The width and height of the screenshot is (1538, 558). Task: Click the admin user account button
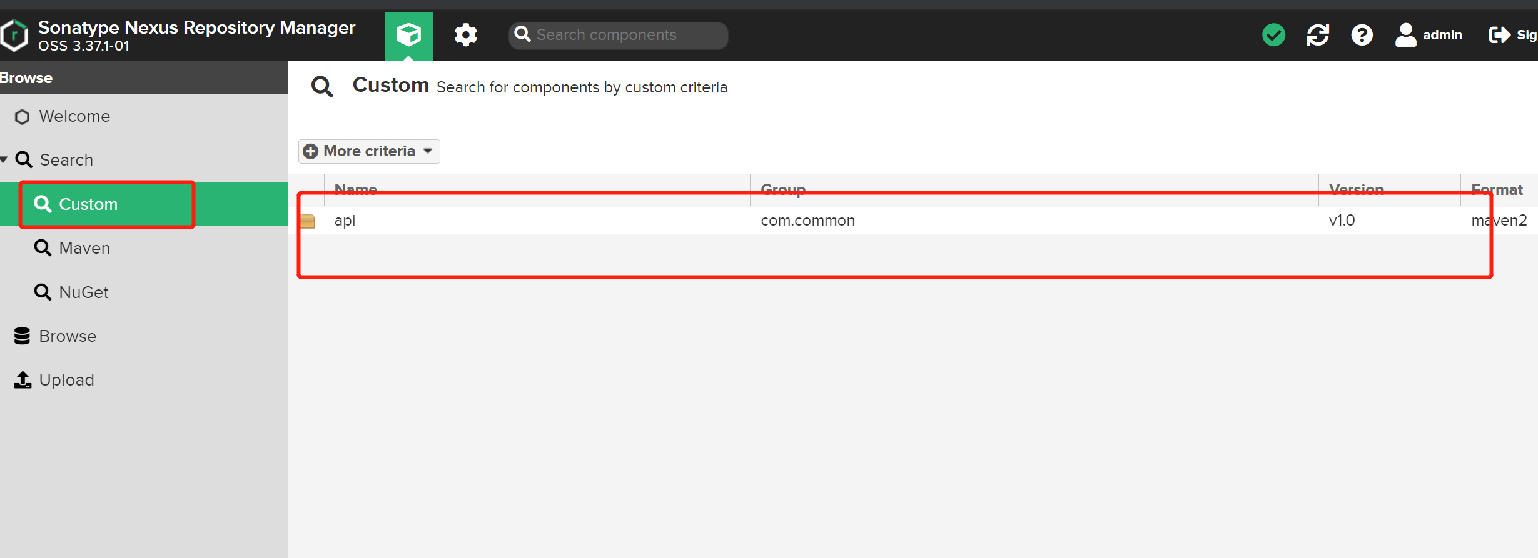point(1429,35)
